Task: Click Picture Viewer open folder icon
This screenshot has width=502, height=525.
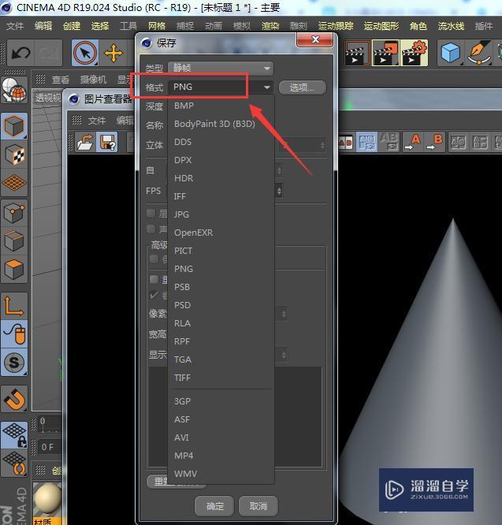Action: (x=85, y=142)
